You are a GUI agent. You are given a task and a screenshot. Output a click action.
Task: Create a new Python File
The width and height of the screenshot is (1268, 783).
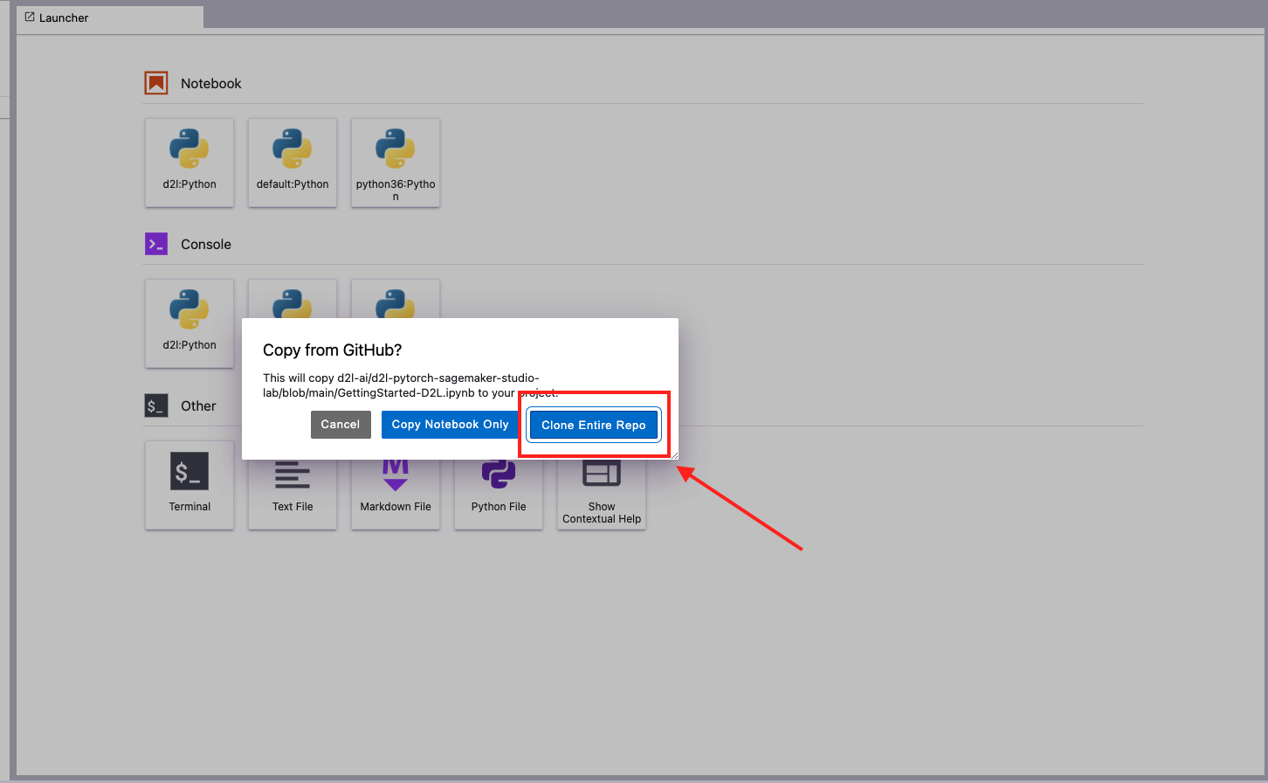[x=499, y=485]
